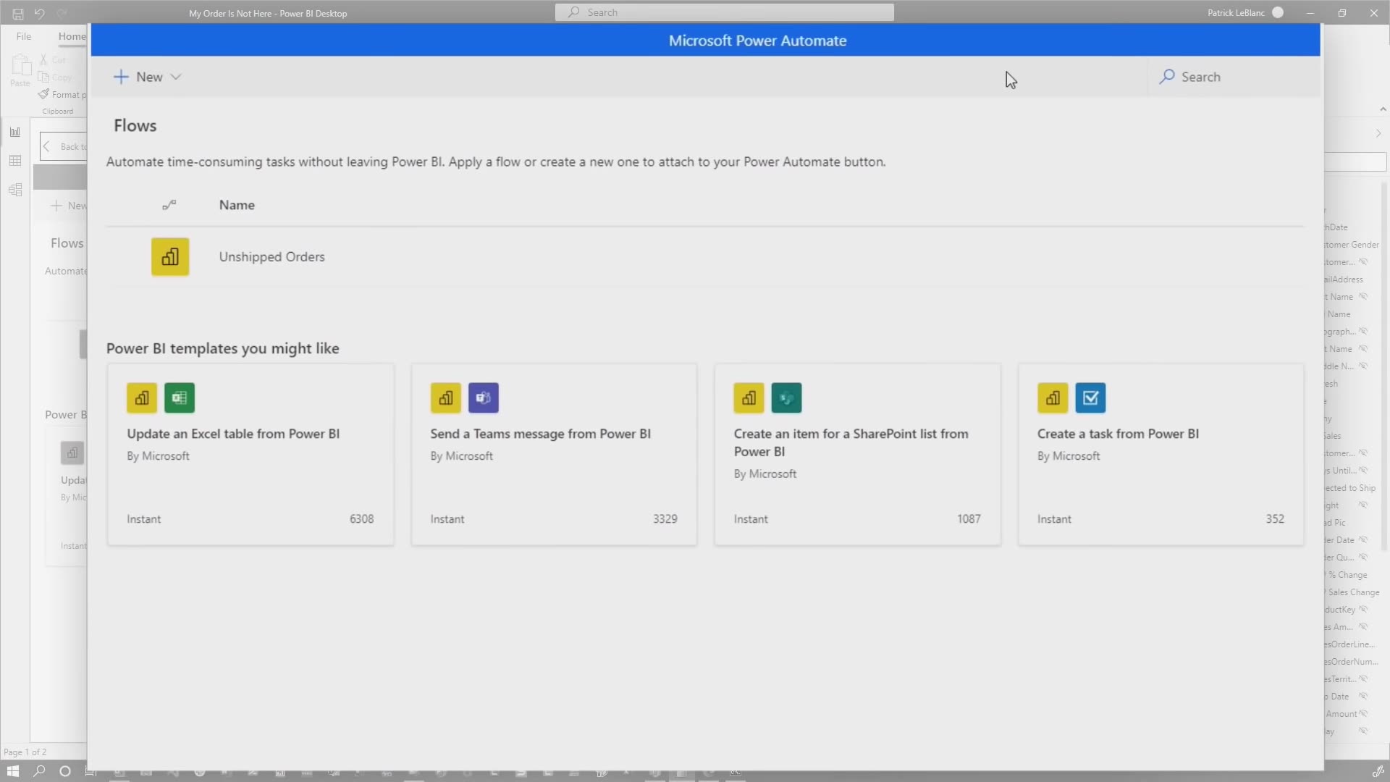Click the Format painter icon
Screen dimensions: 1390x782
coord(43,94)
